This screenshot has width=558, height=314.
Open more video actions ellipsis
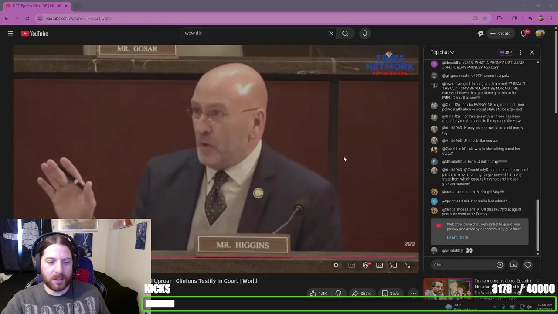[x=413, y=293]
